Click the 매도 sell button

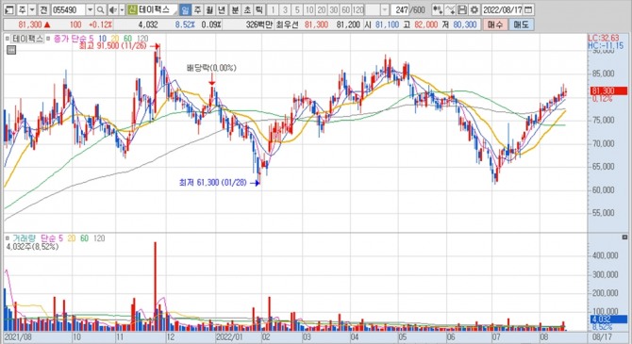[x=521, y=25]
